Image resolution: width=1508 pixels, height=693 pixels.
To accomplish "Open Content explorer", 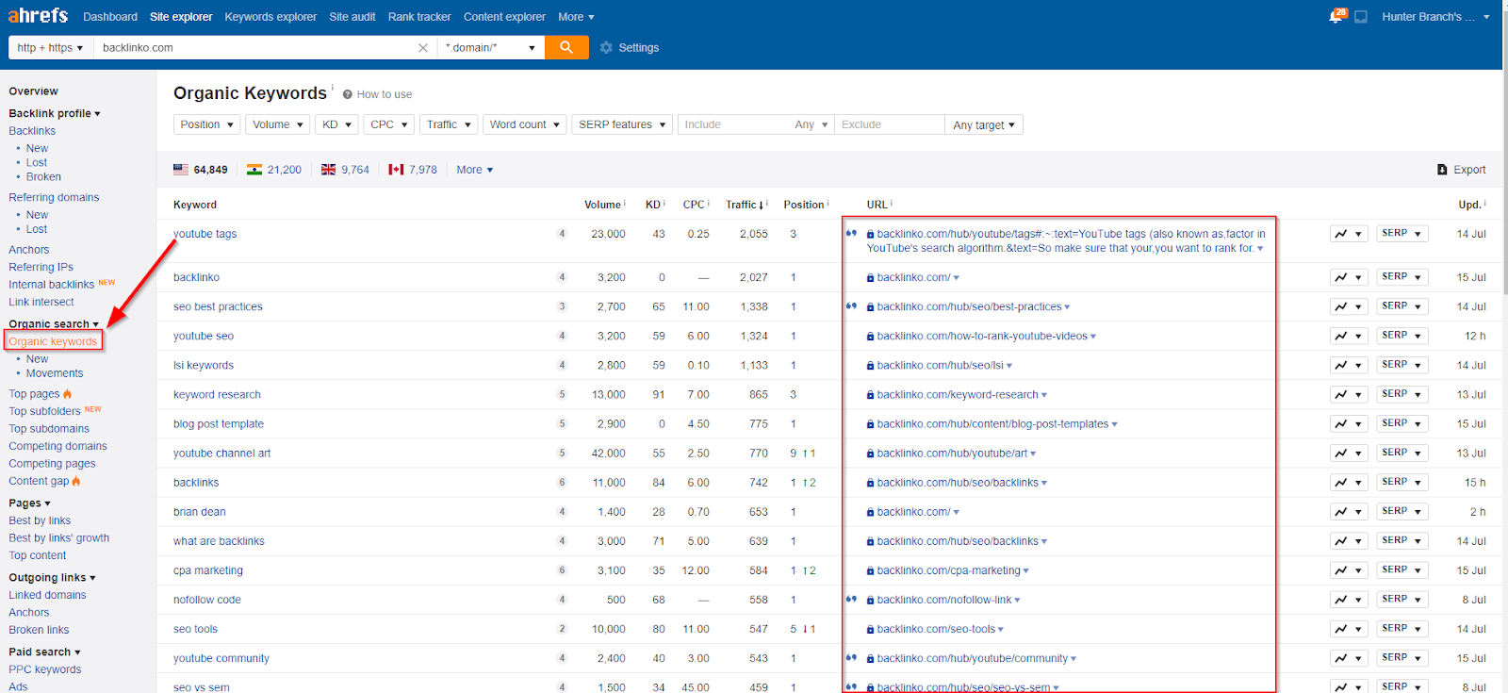I will point(504,17).
